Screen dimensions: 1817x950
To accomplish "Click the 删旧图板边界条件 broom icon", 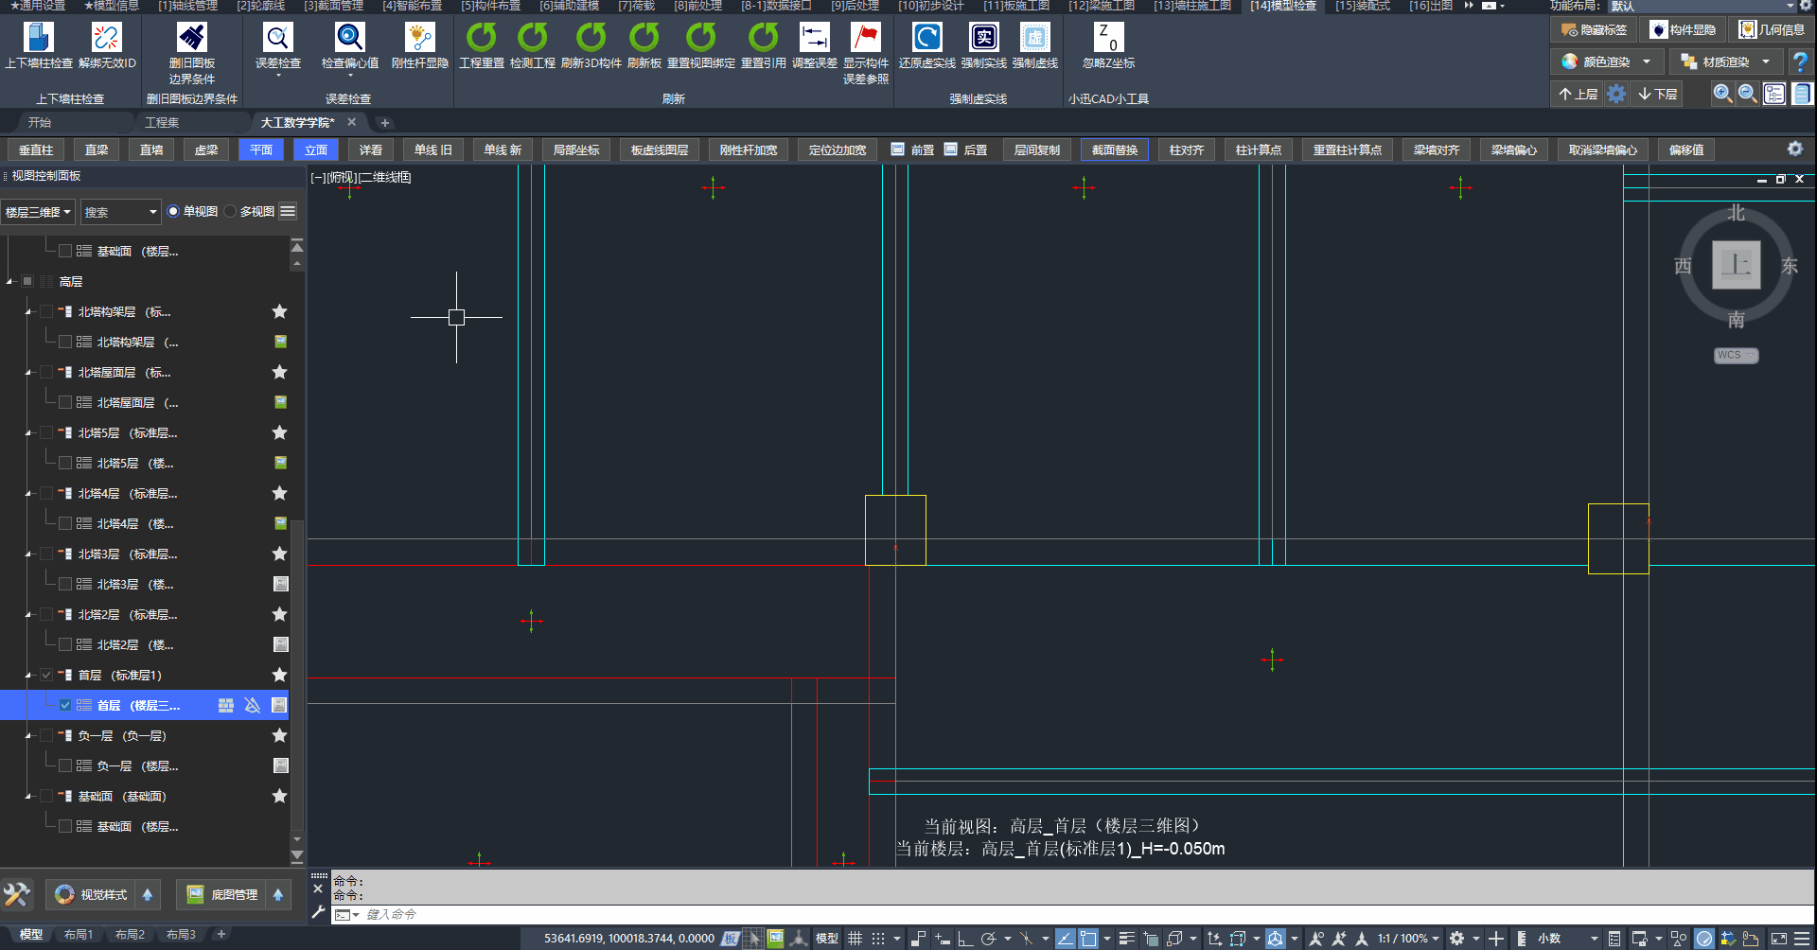I will pyautogui.click(x=192, y=38).
